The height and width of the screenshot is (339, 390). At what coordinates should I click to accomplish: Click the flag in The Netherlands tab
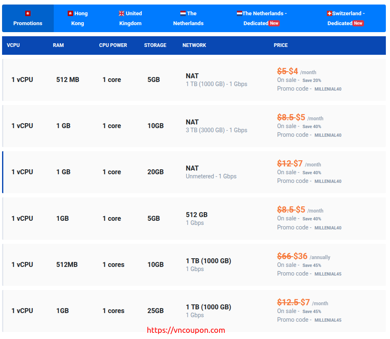tap(183, 14)
